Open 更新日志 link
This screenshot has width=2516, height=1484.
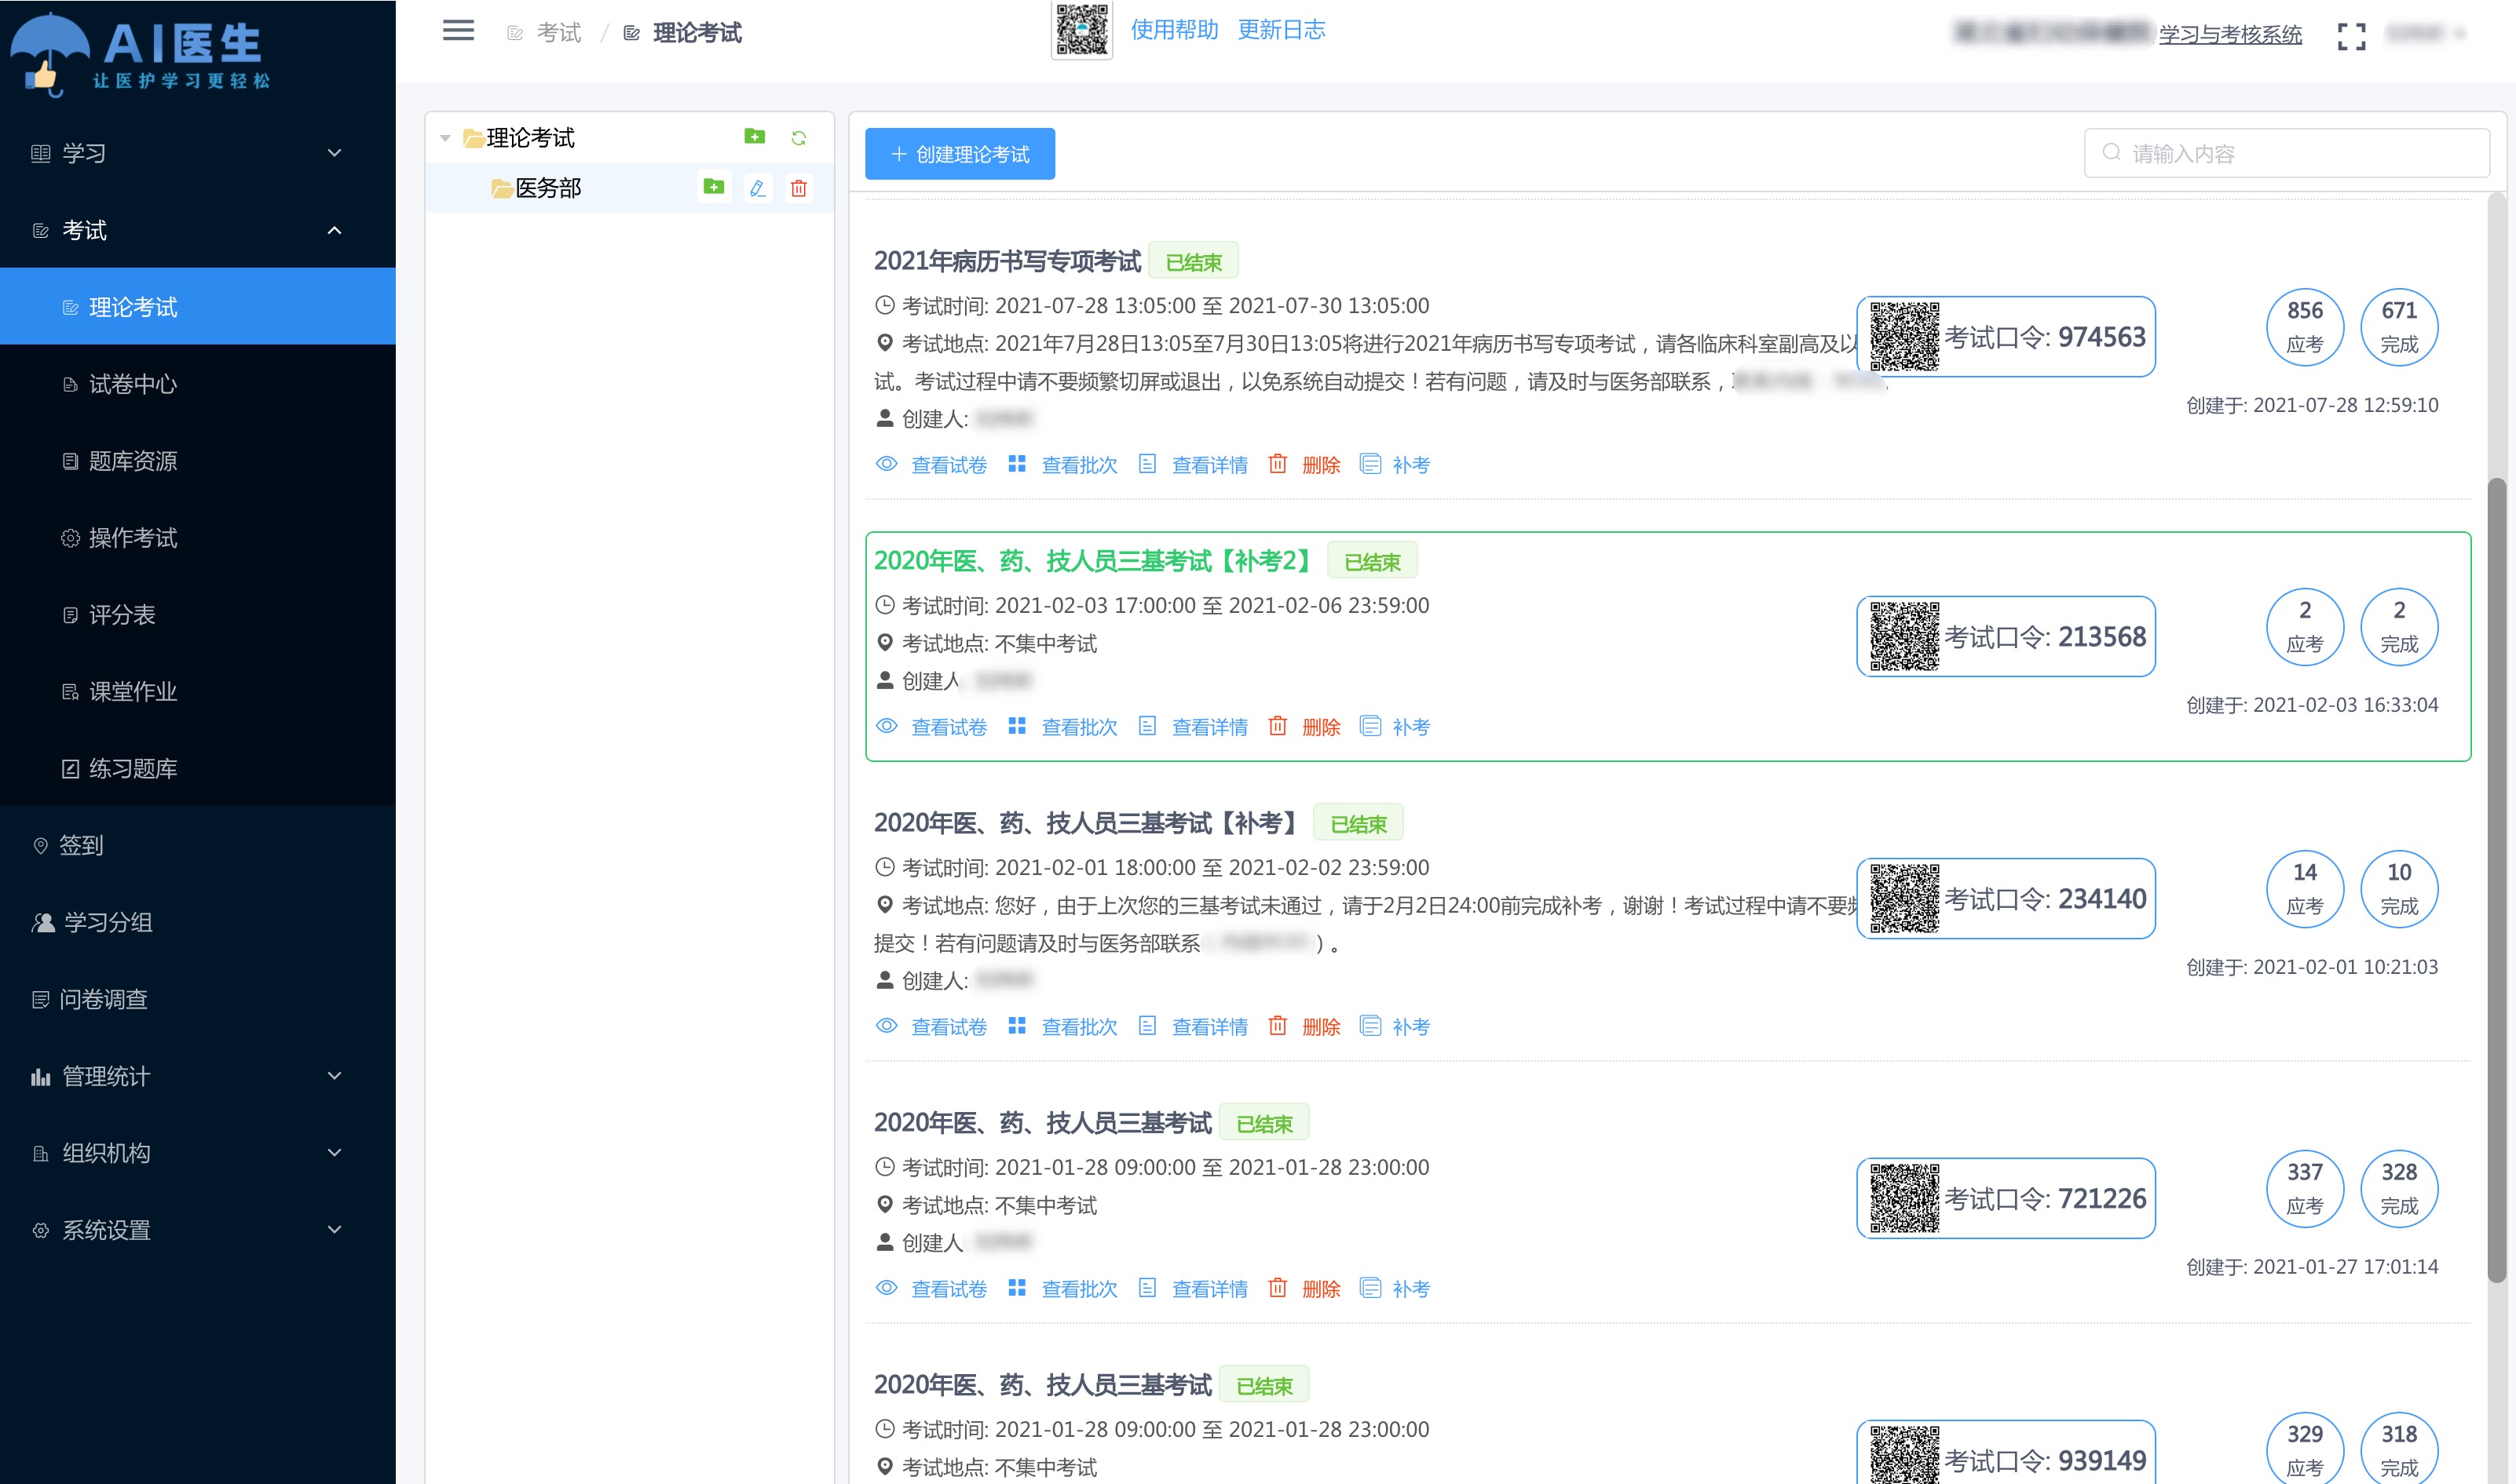click(1282, 30)
